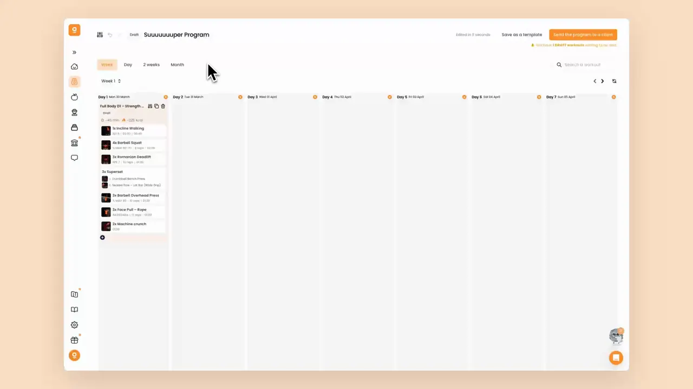This screenshot has height=389, width=693.
Task: Switch to the Day view tab
Action: [128, 64]
